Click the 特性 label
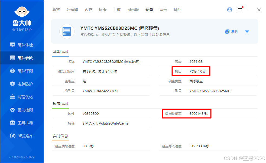 (71, 123)
